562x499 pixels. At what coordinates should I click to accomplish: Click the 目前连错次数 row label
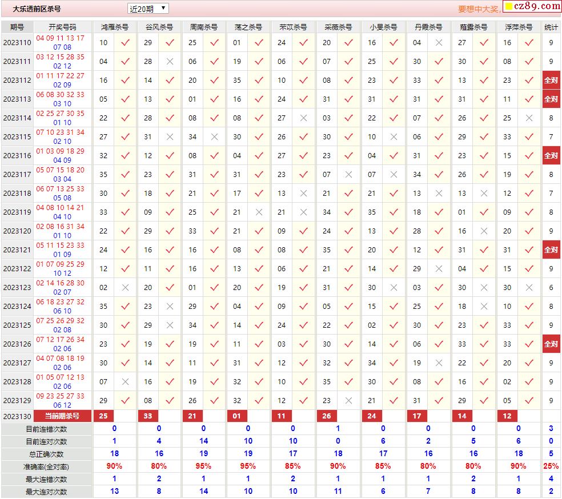tap(46, 429)
